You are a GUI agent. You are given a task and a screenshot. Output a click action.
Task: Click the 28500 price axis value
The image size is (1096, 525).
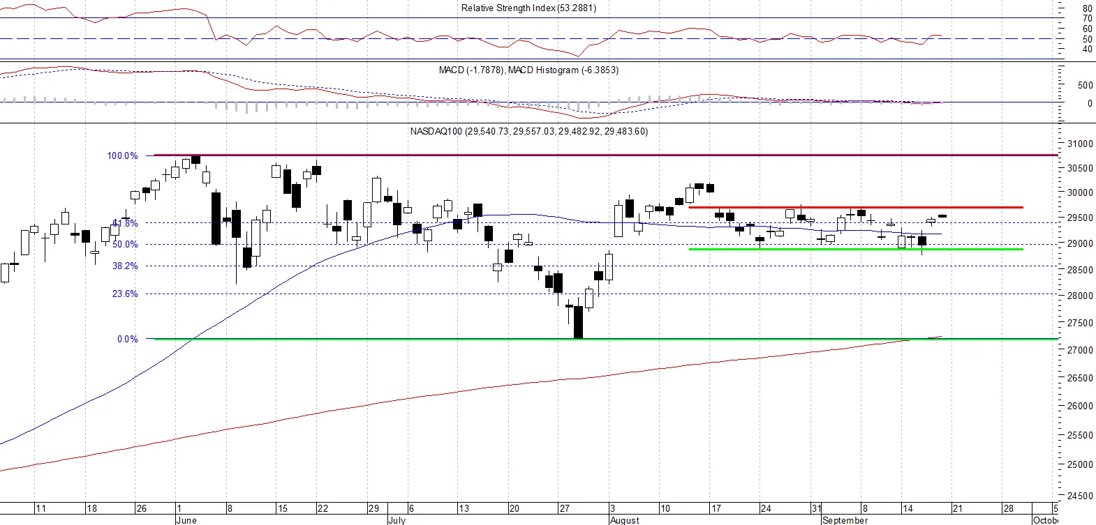pos(1080,270)
